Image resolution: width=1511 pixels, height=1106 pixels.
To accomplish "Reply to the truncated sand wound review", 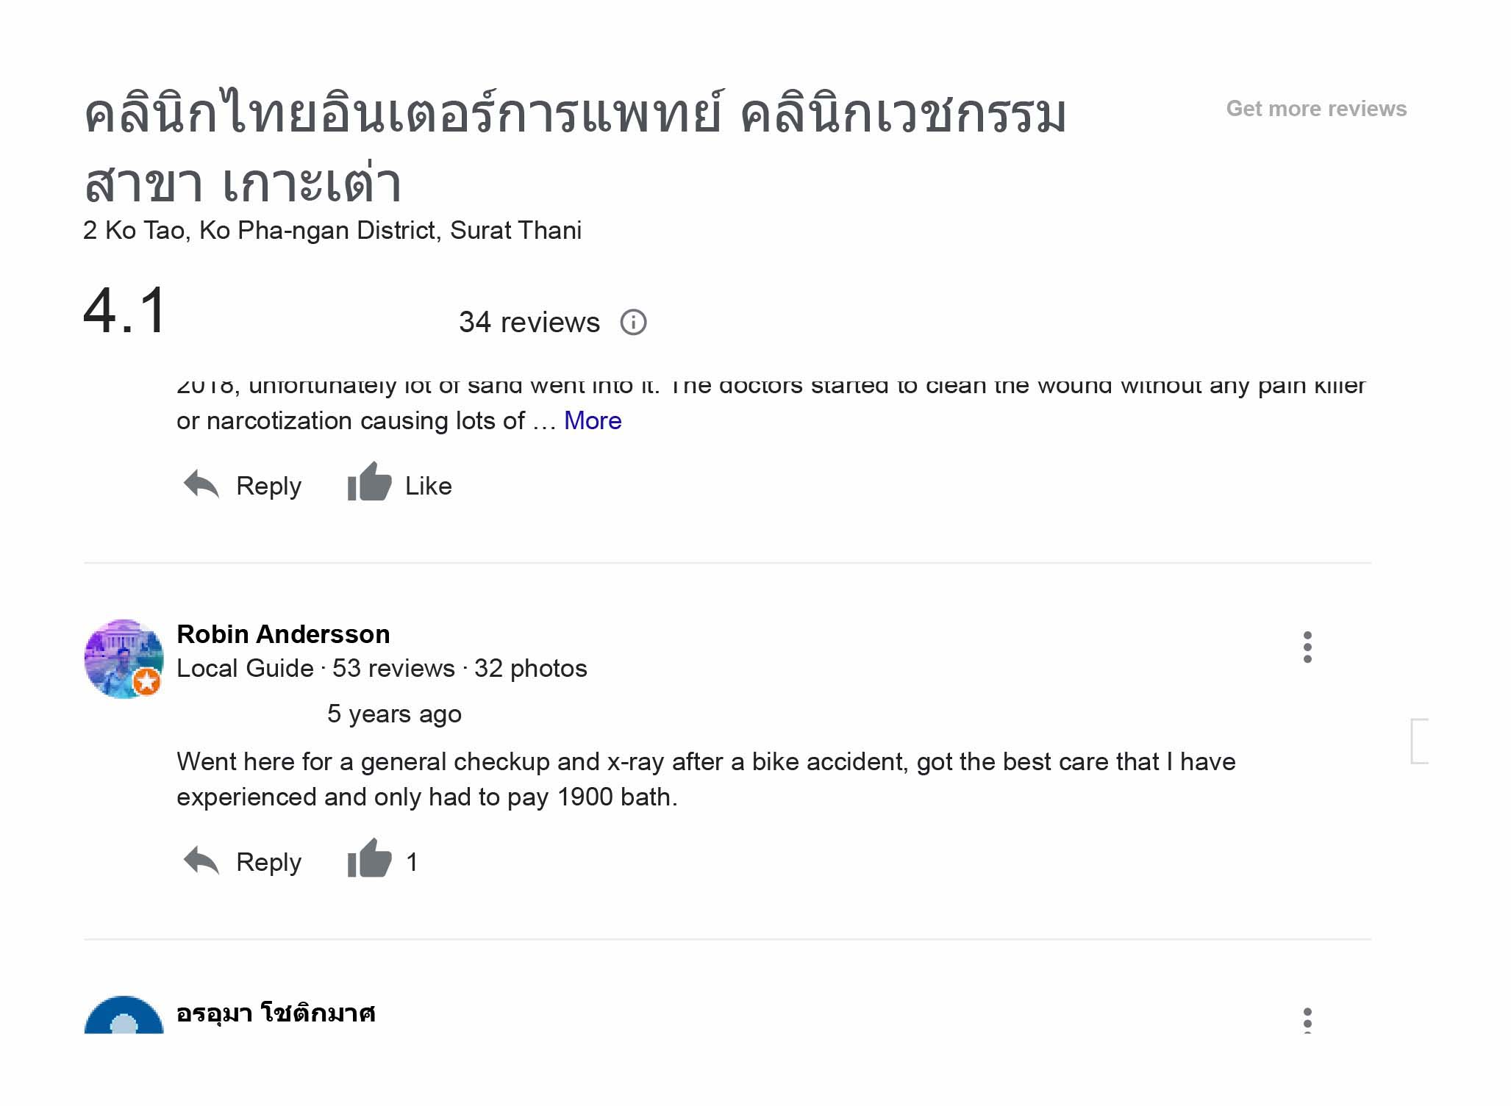I will [x=243, y=485].
